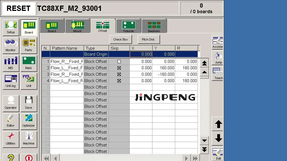This screenshot has width=287, height=161.
Task: Open Utilities
Action: coord(11,139)
